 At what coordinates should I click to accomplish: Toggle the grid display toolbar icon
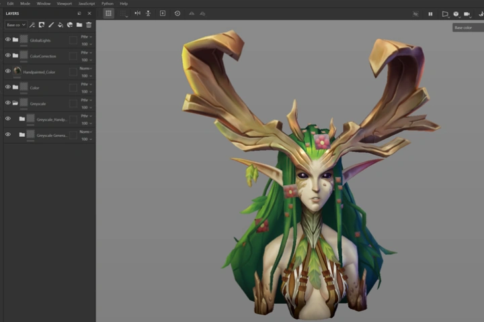(x=108, y=13)
